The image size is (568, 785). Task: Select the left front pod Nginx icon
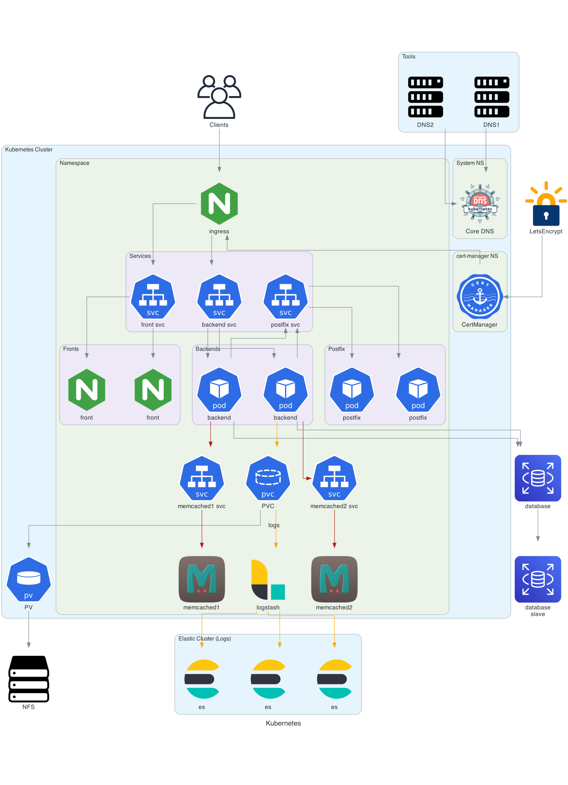tap(86, 390)
